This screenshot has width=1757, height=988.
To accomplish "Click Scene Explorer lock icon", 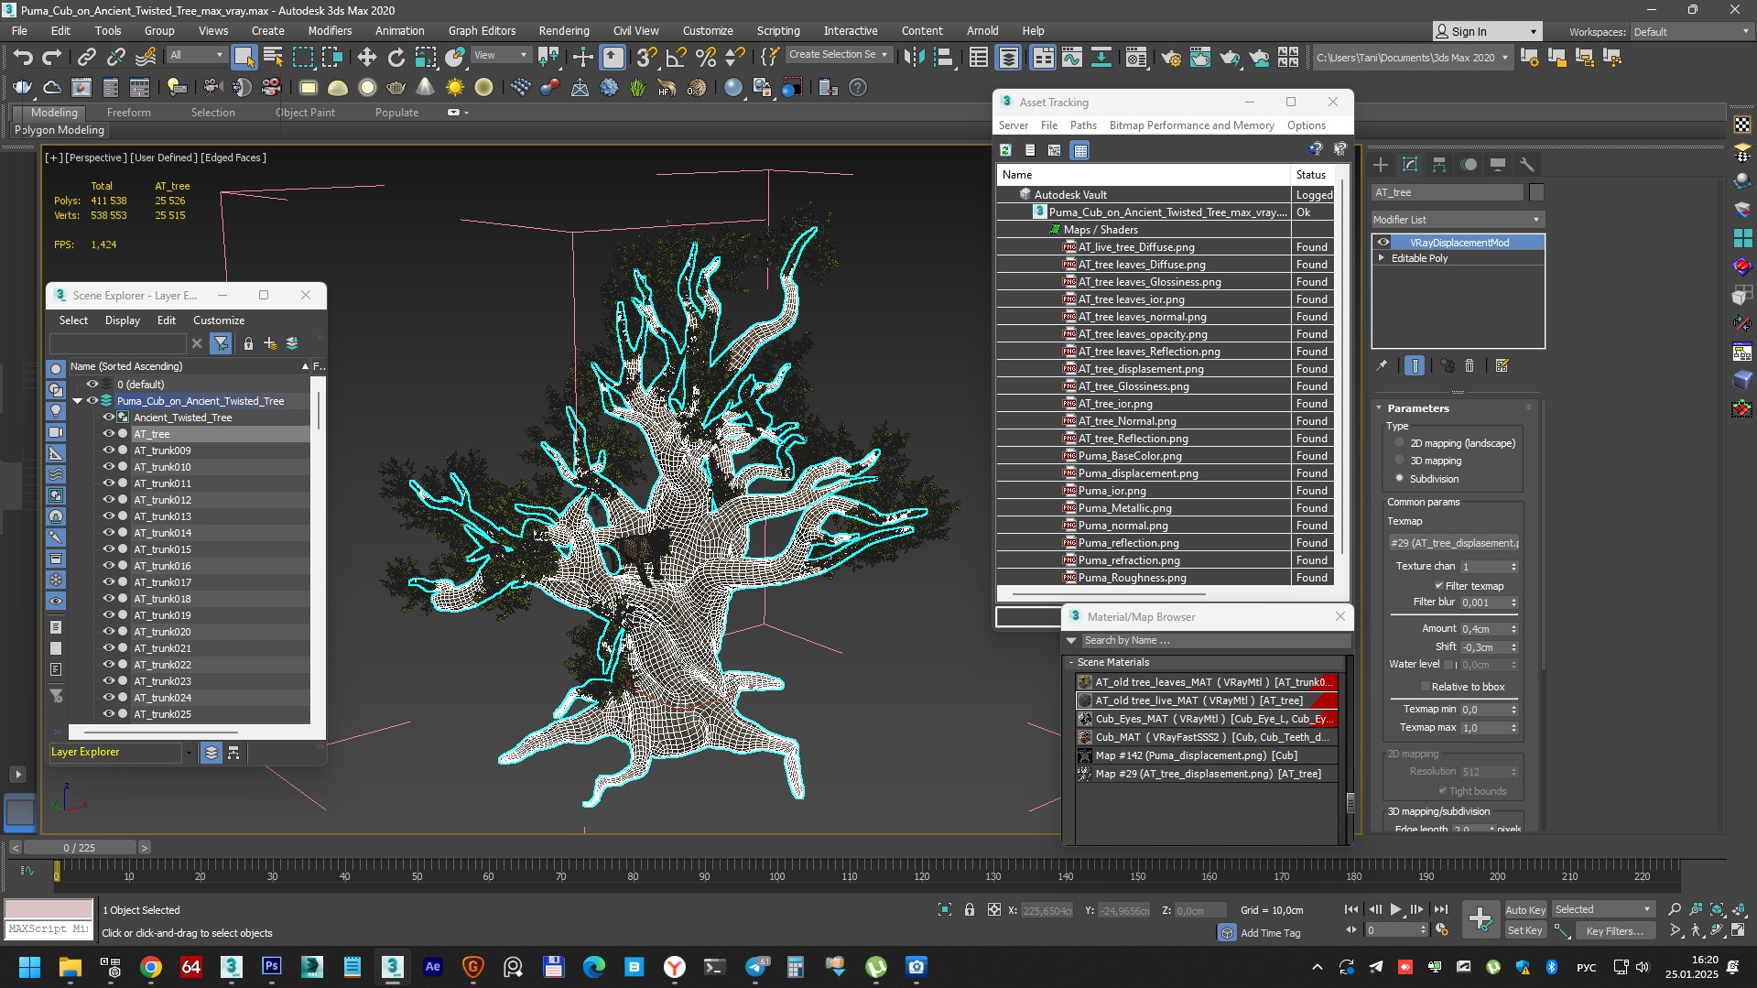I will tap(248, 343).
